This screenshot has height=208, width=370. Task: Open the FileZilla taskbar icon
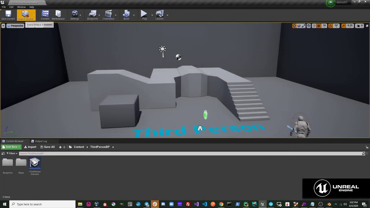188,204
